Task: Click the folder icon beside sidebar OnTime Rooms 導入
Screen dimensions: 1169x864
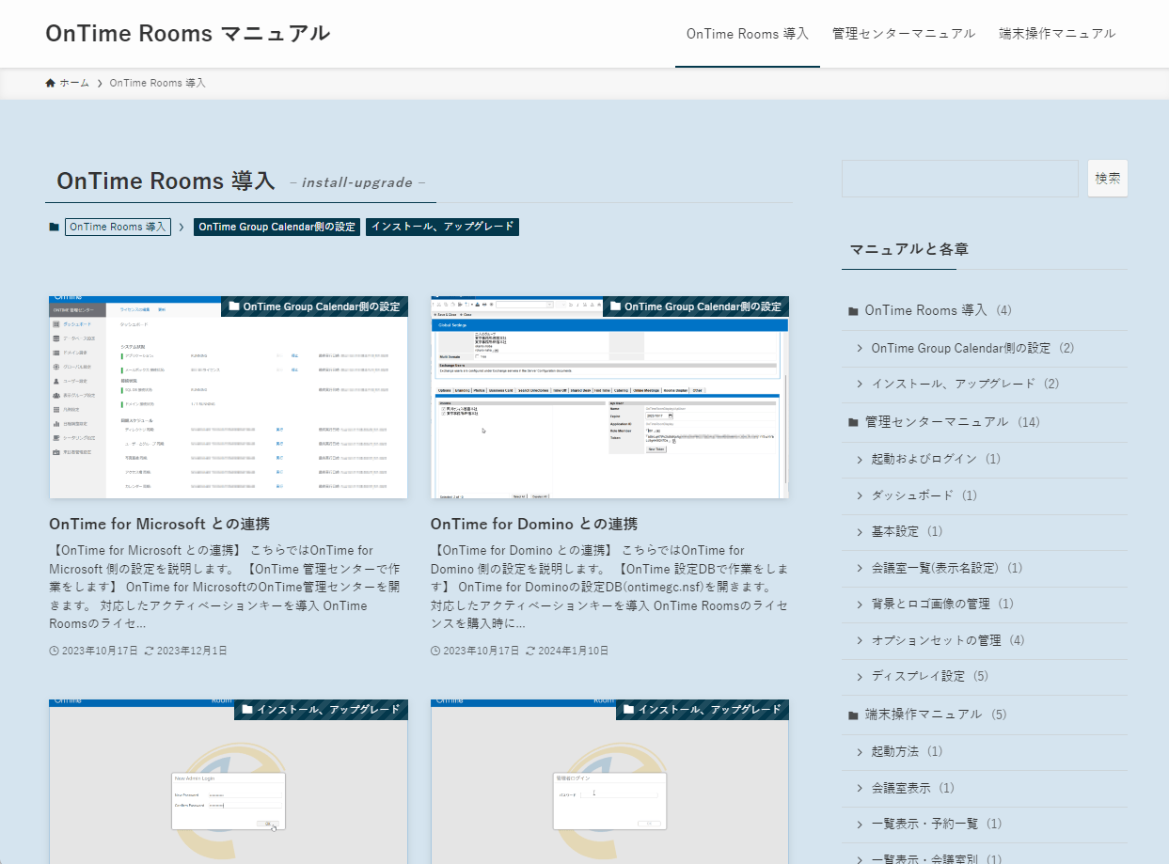Action: [x=853, y=310]
